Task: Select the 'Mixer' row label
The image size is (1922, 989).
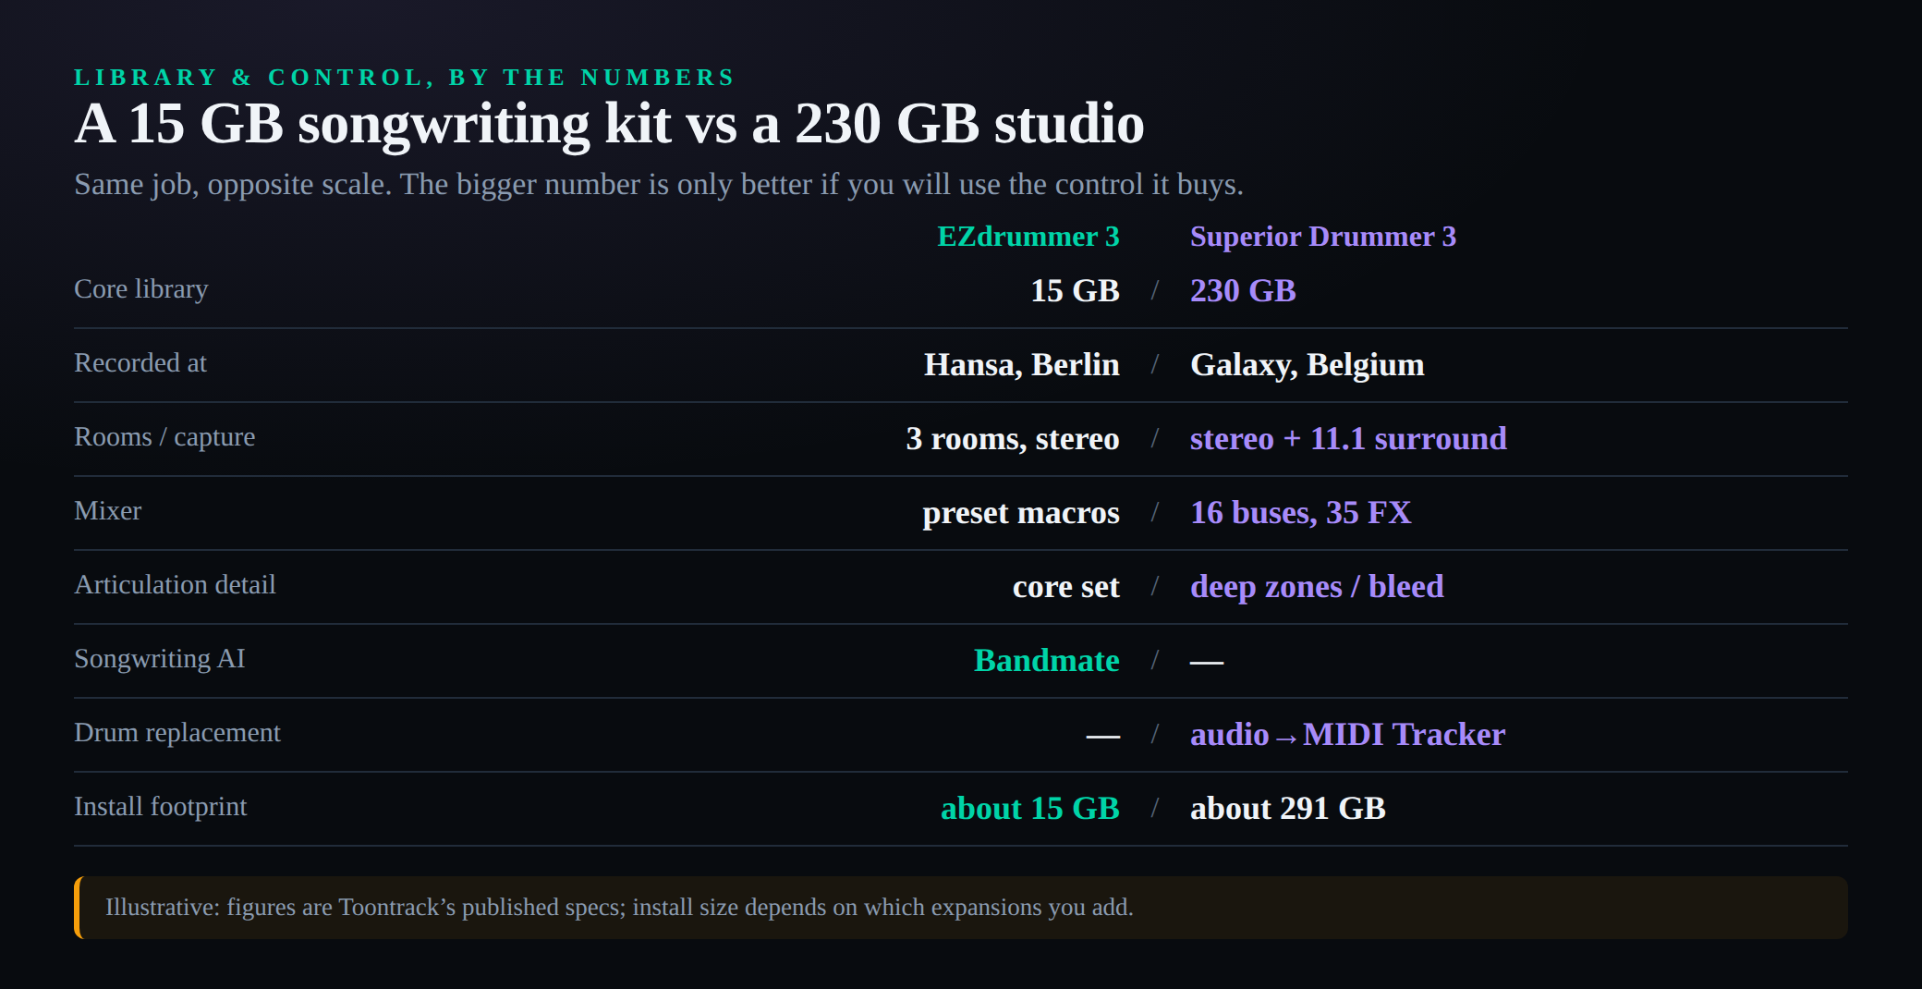Action: point(108,511)
